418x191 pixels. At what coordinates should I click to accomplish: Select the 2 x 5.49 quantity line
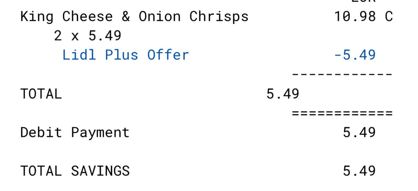[88, 35]
